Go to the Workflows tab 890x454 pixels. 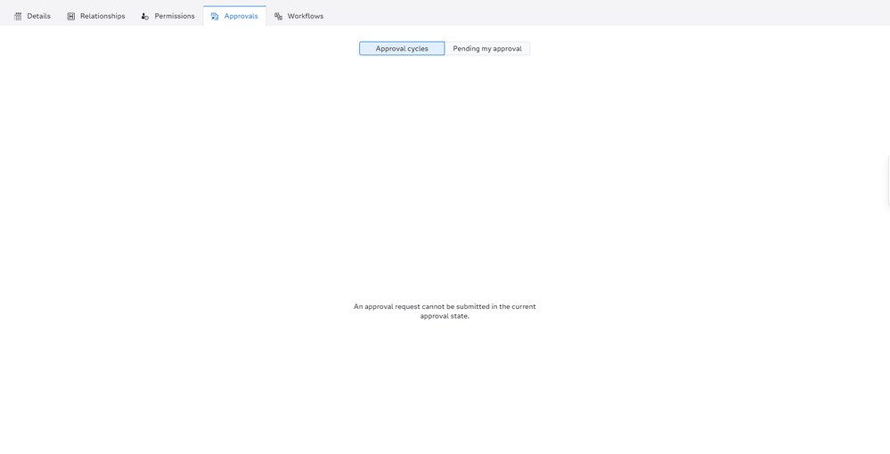[299, 16]
